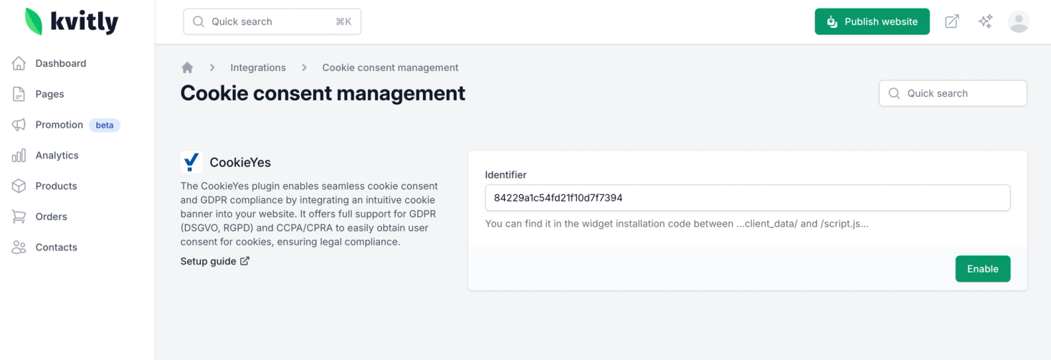Navigate to Integrations in the breadcrumb
1051x360 pixels.
[x=258, y=67]
